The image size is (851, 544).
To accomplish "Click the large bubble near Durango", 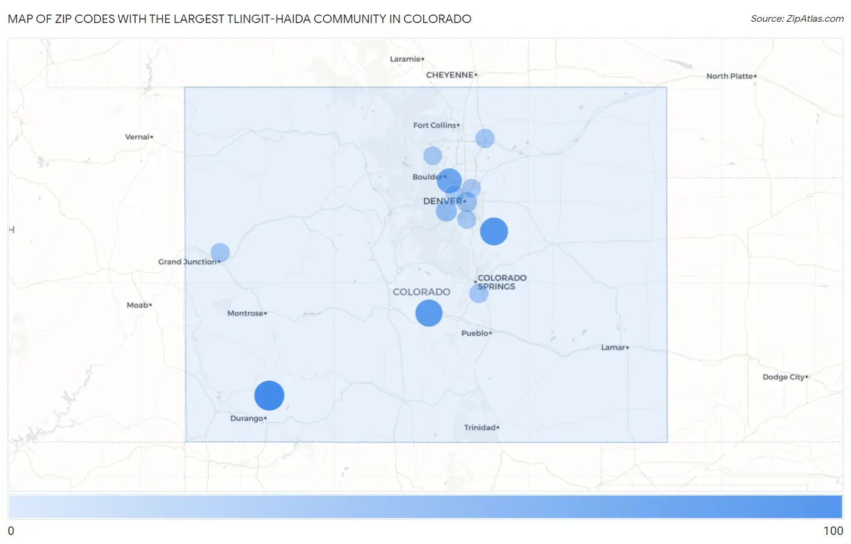I will click(269, 396).
